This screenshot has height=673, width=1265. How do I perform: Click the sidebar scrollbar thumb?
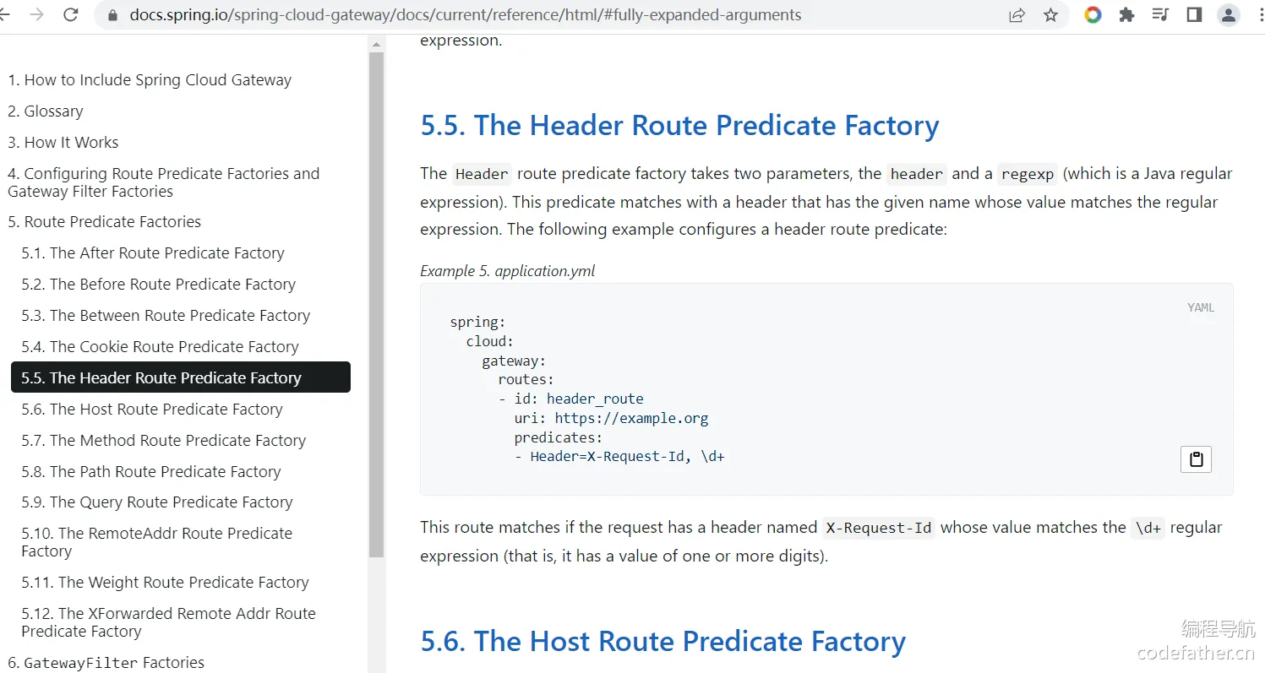point(376,304)
